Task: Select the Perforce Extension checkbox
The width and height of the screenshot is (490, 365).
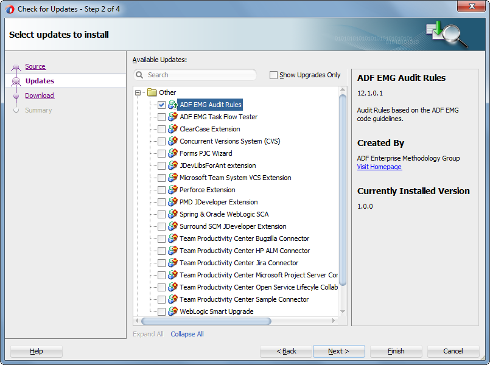Action: (x=161, y=190)
